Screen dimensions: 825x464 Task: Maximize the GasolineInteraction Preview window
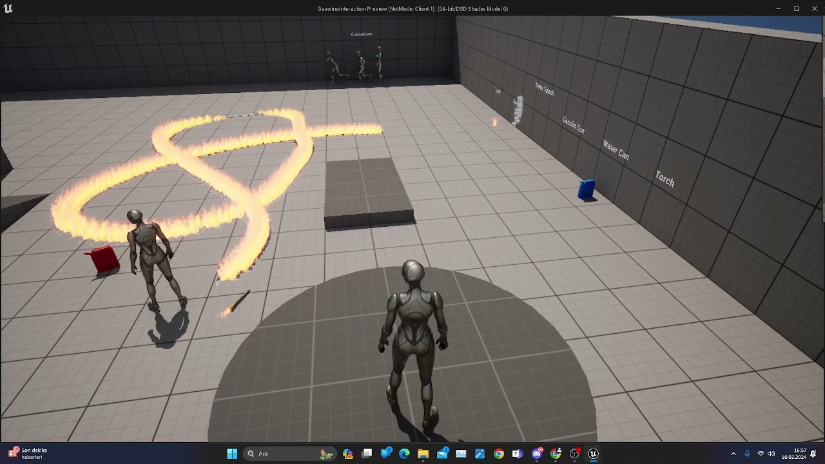pos(796,8)
